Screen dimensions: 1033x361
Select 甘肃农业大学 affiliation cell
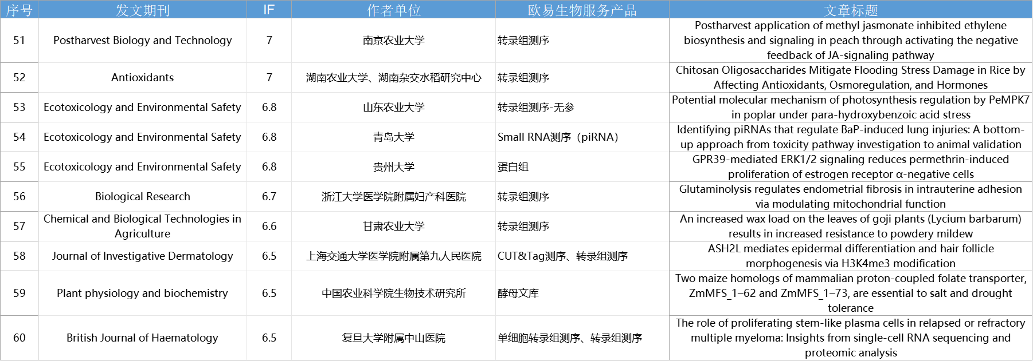pyautogui.click(x=393, y=227)
